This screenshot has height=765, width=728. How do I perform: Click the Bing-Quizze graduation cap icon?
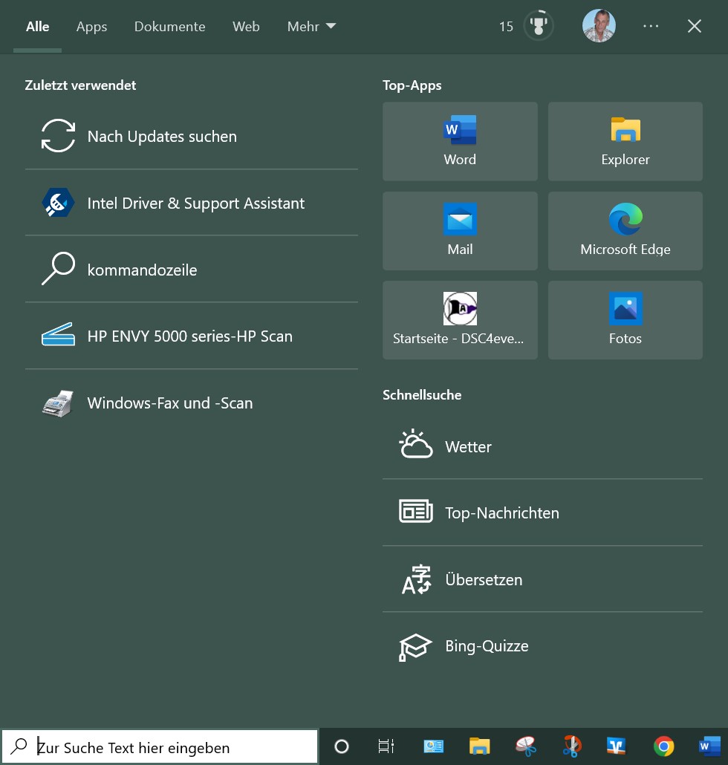(x=415, y=647)
